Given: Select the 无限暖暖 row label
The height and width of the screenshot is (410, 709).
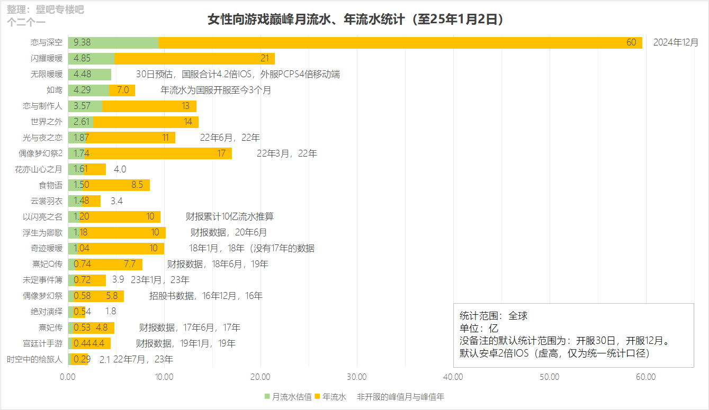Looking at the screenshot, I should pyautogui.click(x=47, y=75).
